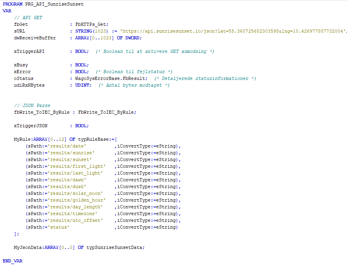Click the udiRxNBytes variable name
The width and height of the screenshot is (347, 268).
point(29,85)
